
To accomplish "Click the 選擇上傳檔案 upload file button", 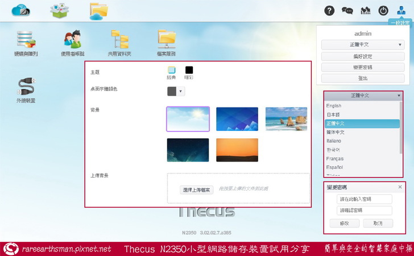I will pyautogui.click(x=196, y=189).
